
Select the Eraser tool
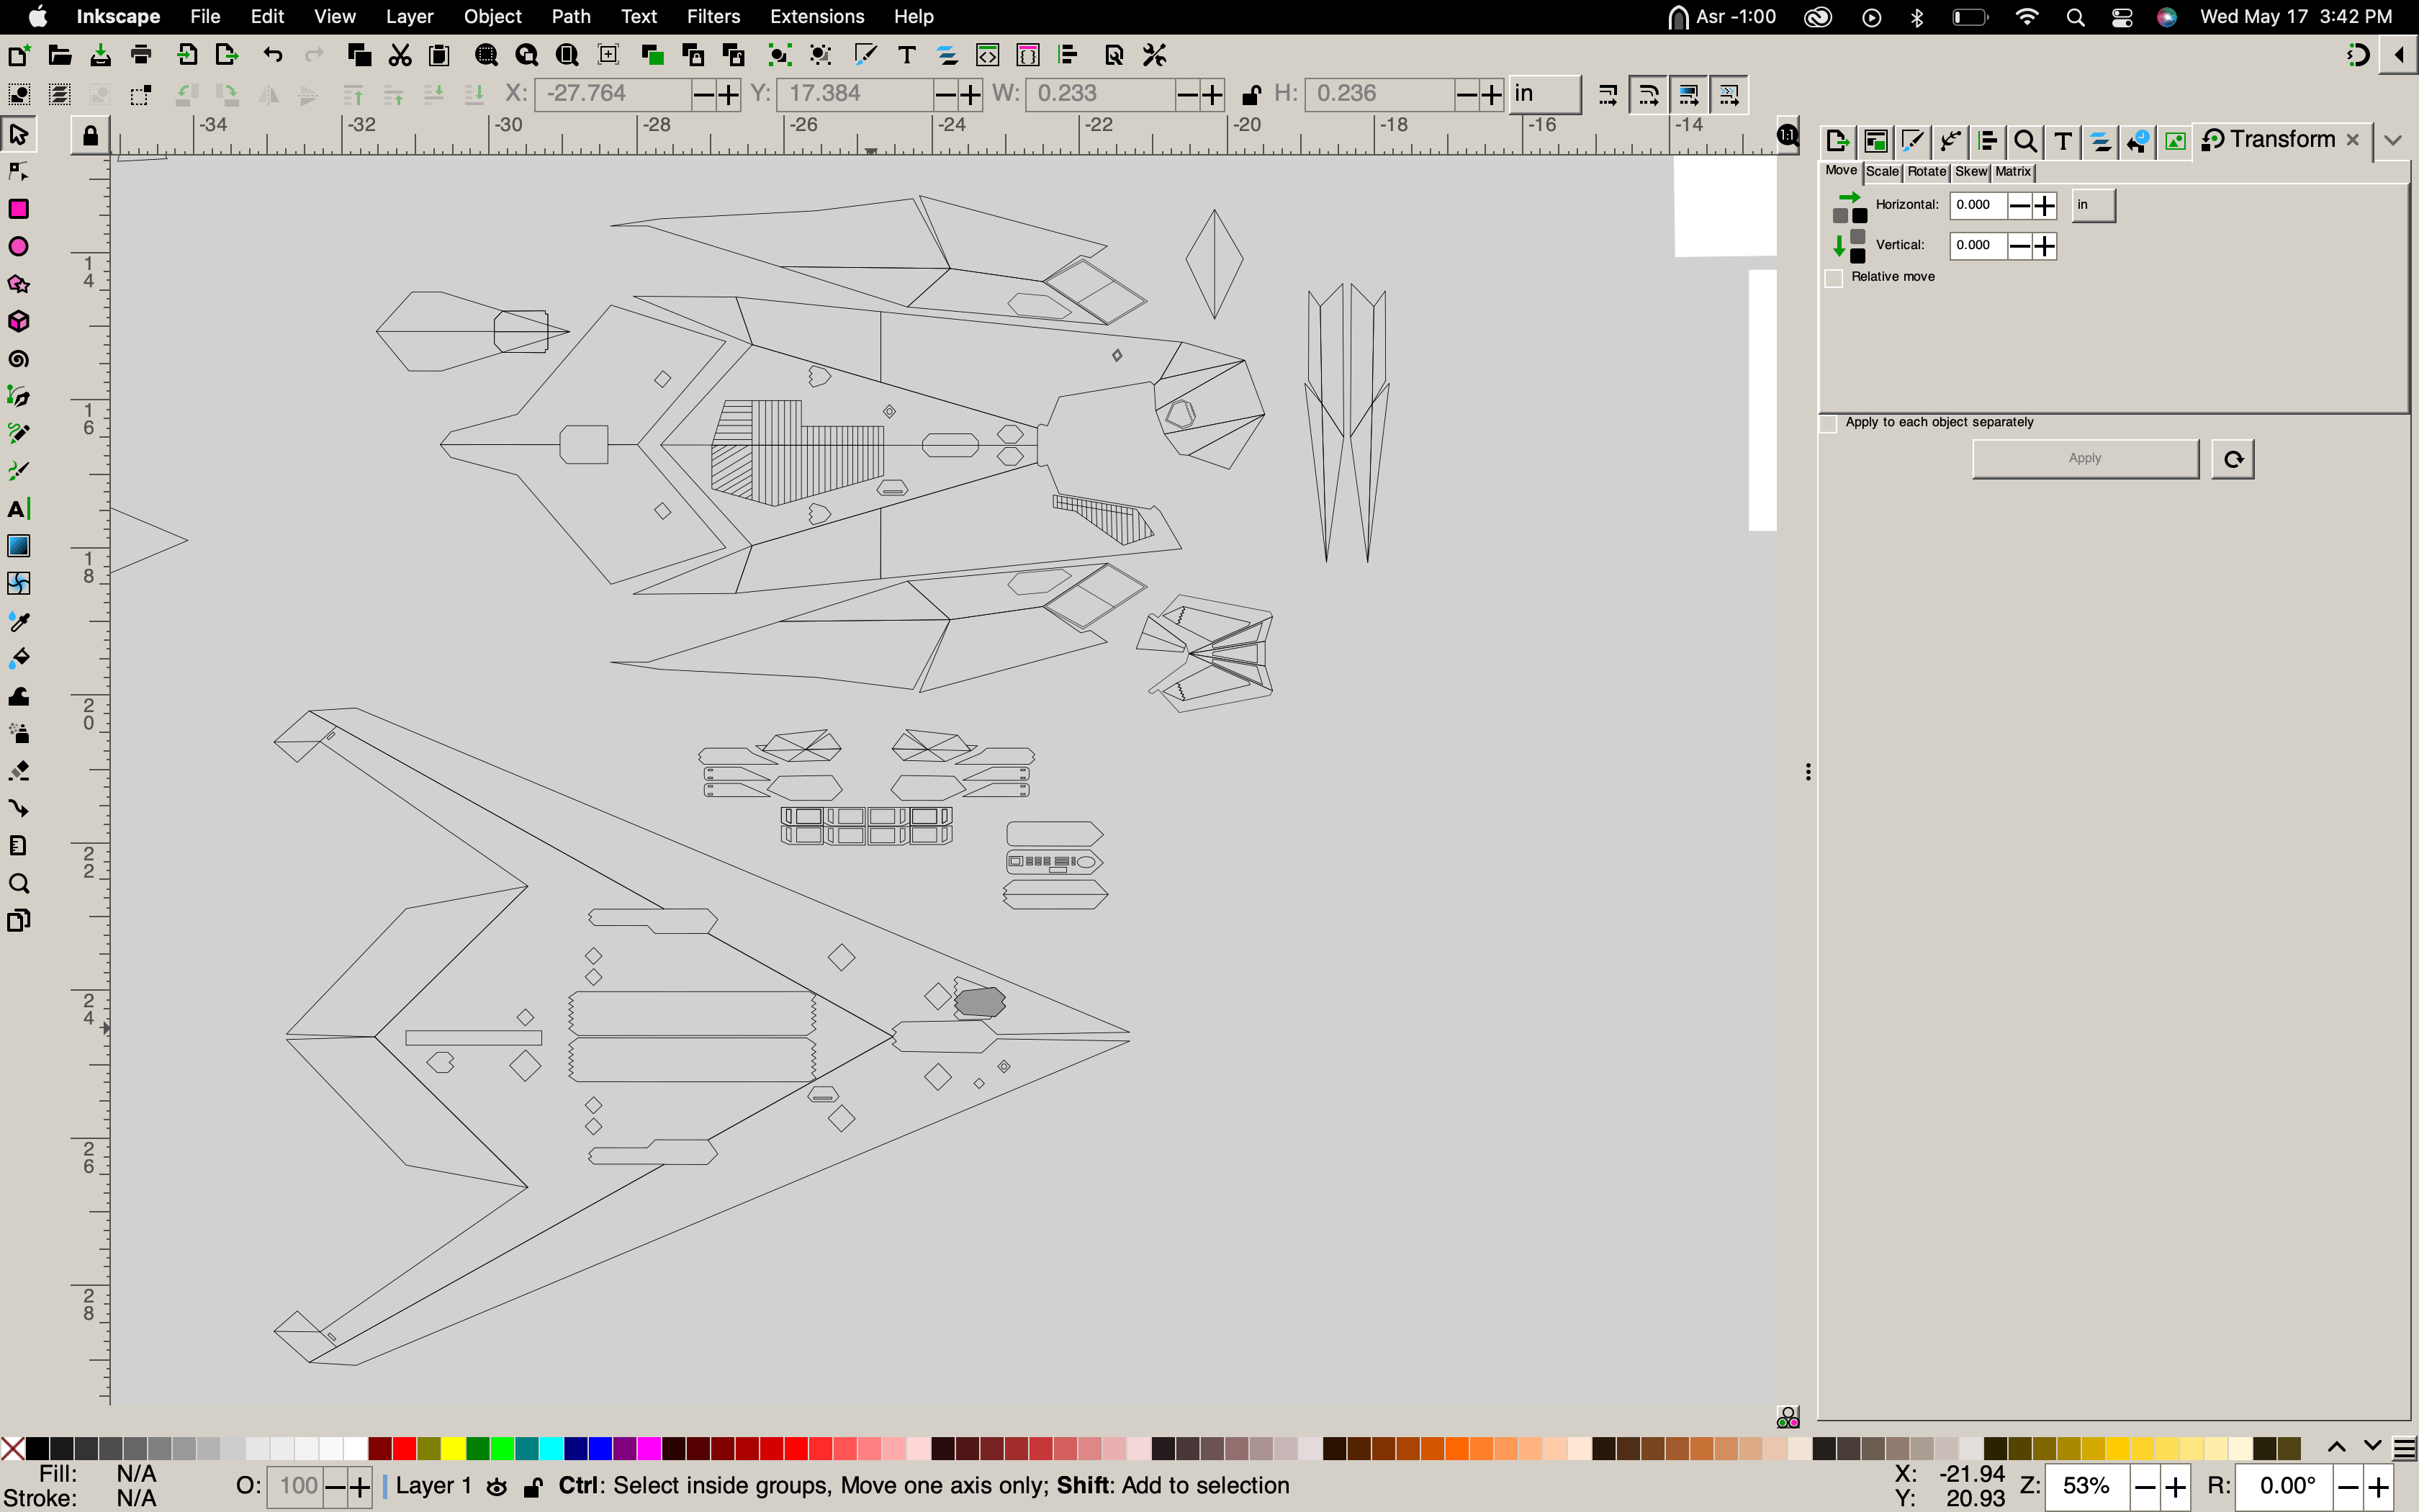click(x=18, y=771)
